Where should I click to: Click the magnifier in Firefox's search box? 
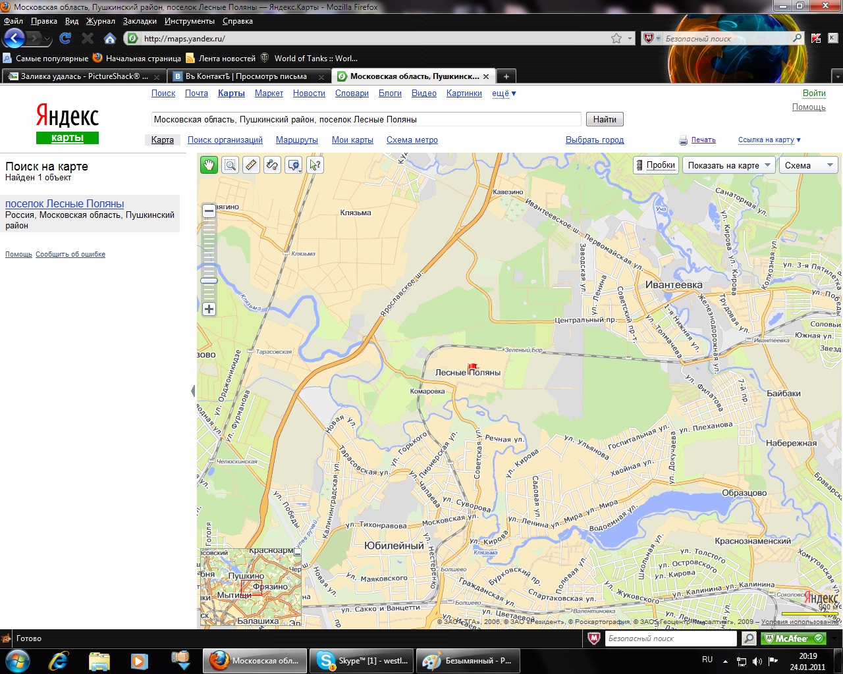click(797, 38)
